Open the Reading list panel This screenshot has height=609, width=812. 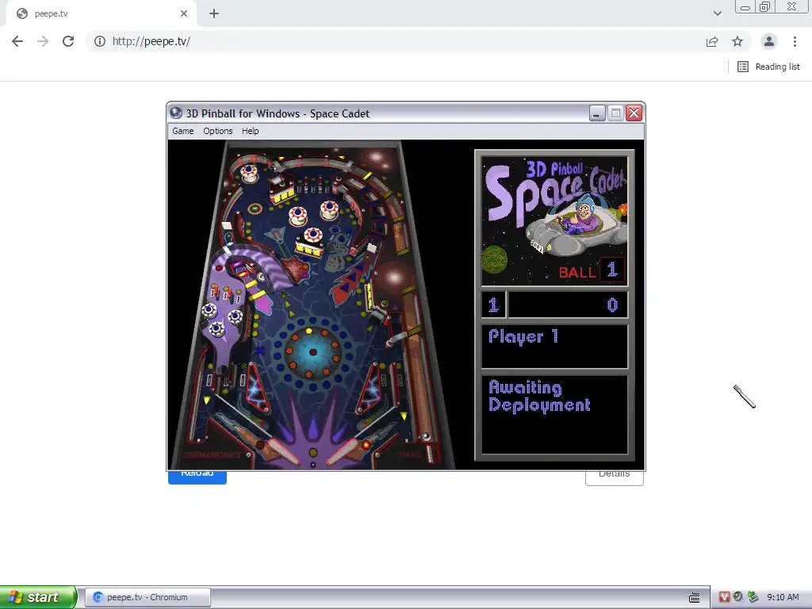(768, 67)
